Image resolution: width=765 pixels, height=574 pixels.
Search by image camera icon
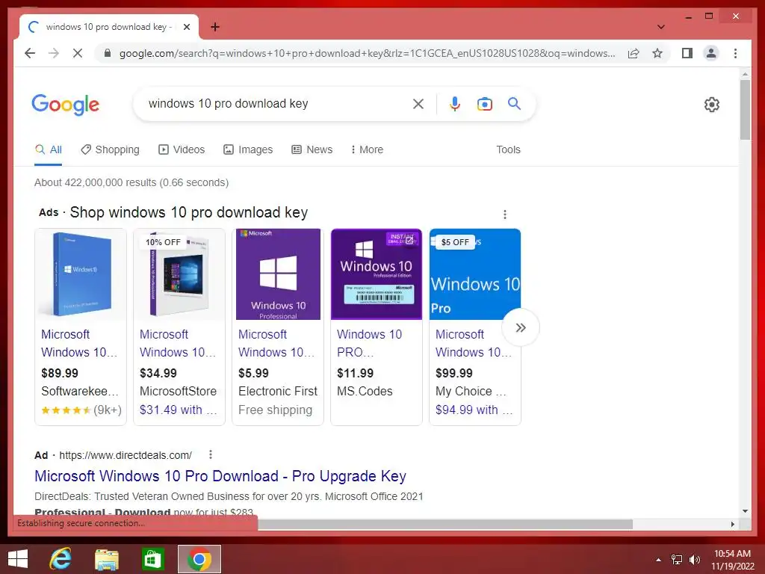tap(484, 103)
